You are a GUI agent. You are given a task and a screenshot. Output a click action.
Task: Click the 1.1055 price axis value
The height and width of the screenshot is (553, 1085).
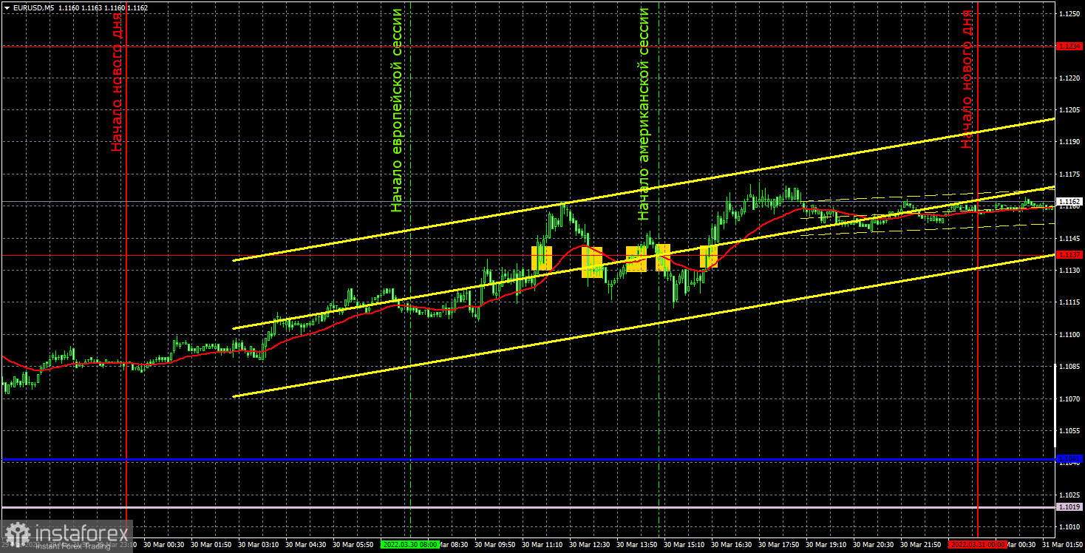click(x=1069, y=430)
